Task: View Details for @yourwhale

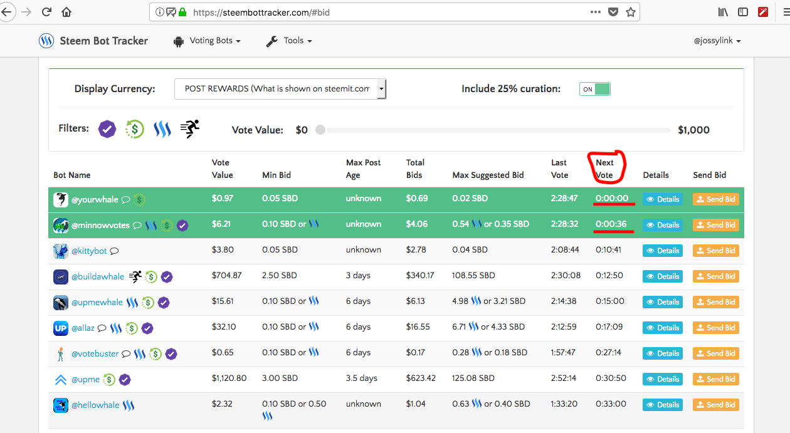Action: [663, 199]
